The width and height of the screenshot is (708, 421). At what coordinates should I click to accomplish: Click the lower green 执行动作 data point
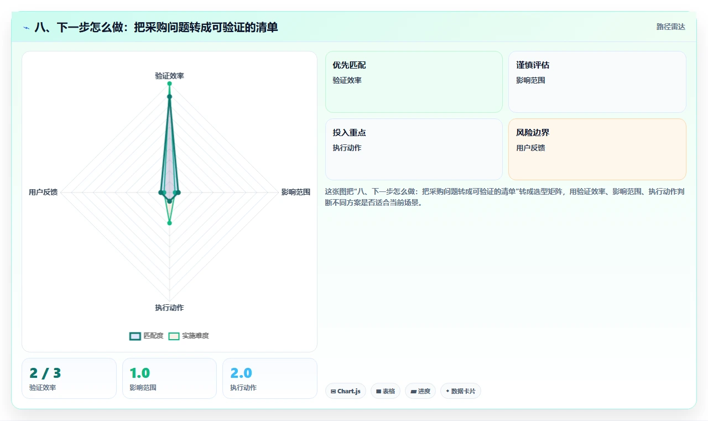point(169,223)
